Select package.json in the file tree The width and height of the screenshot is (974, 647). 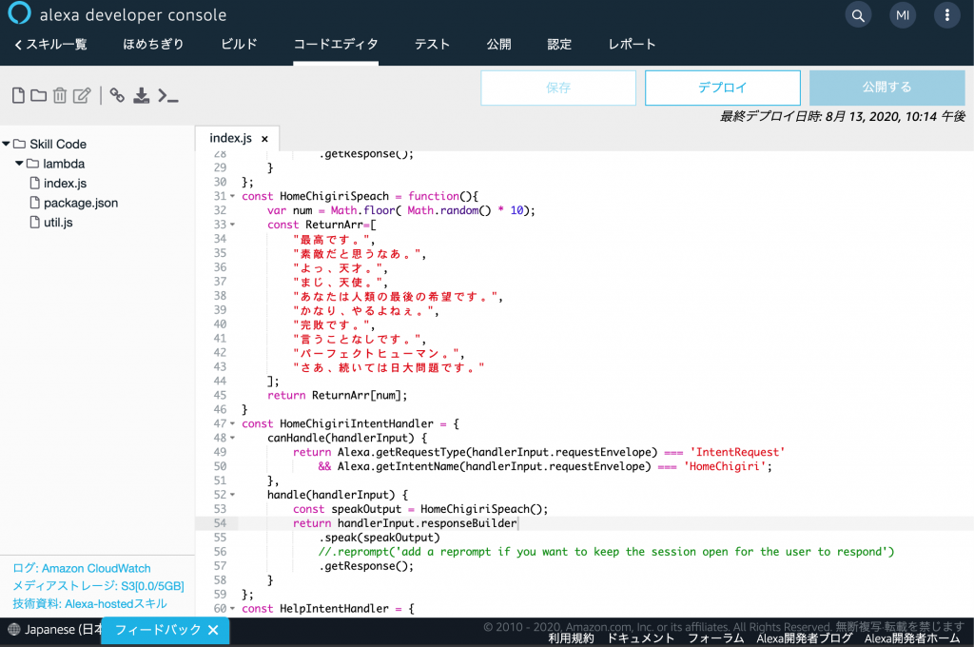(x=81, y=203)
